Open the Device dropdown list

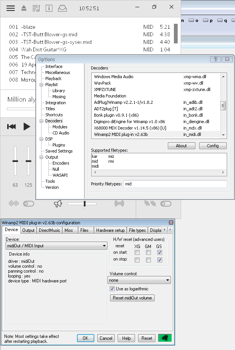(104, 246)
